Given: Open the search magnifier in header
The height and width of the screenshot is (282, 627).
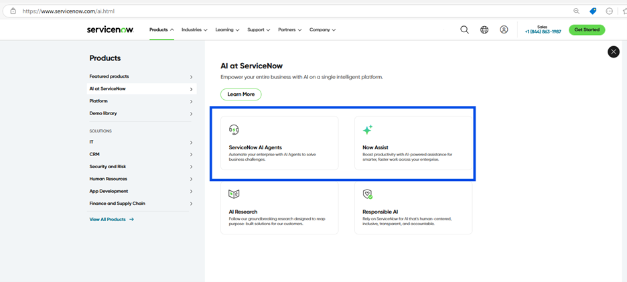Looking at the screenshot, I should 464,29.
